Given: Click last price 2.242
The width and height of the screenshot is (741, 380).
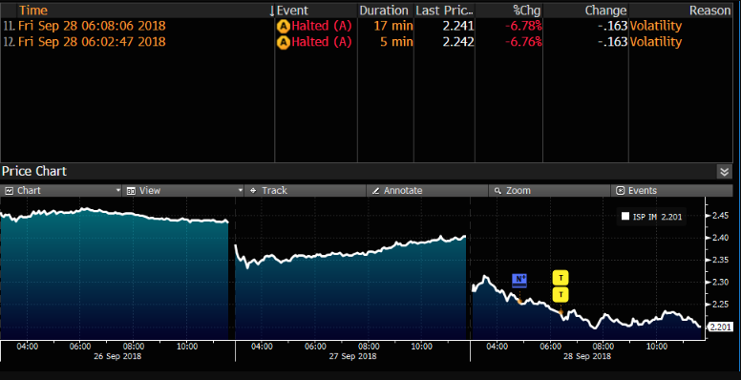Looking at the screenshot, I should coord(458,42).
